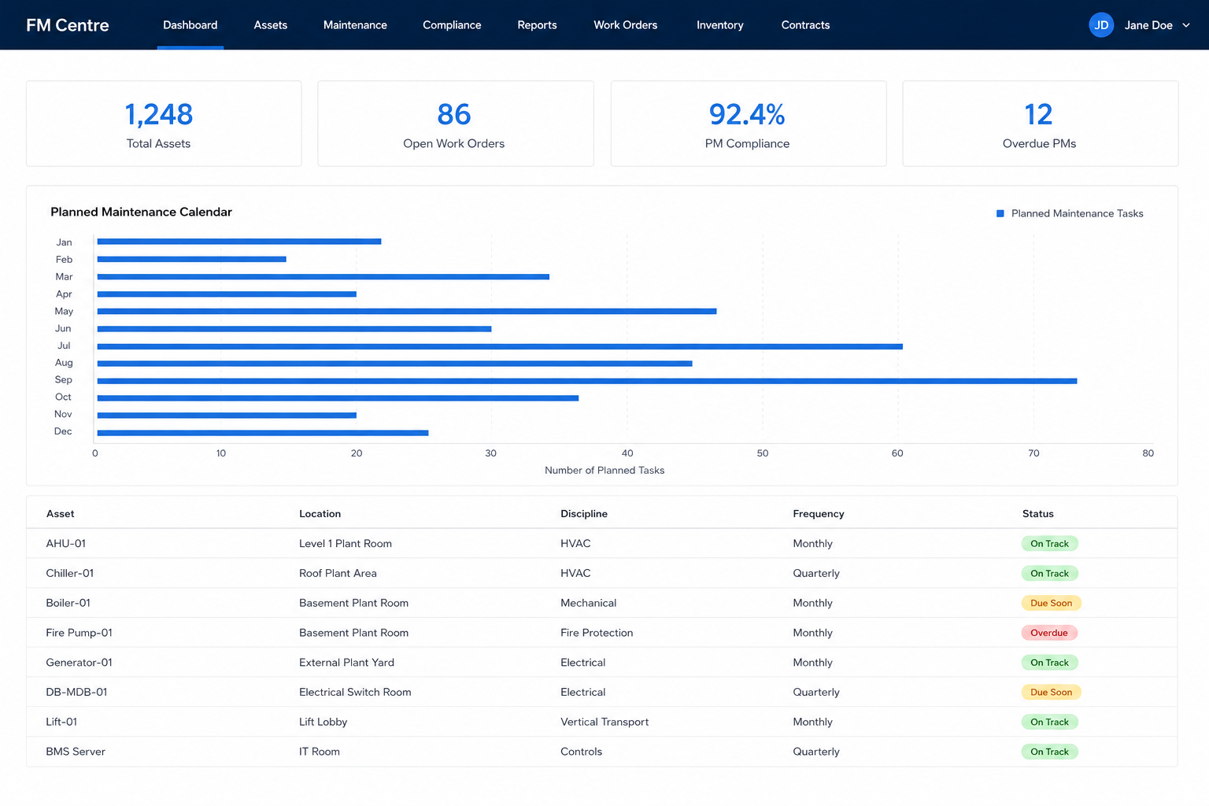Click the External Plant Yard location cell
The image size is (1209, 806).
click(x=347, y=663)
